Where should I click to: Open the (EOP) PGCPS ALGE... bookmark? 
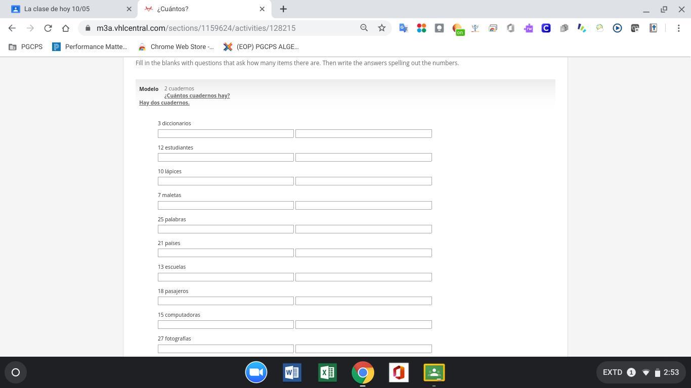point(261,47)
